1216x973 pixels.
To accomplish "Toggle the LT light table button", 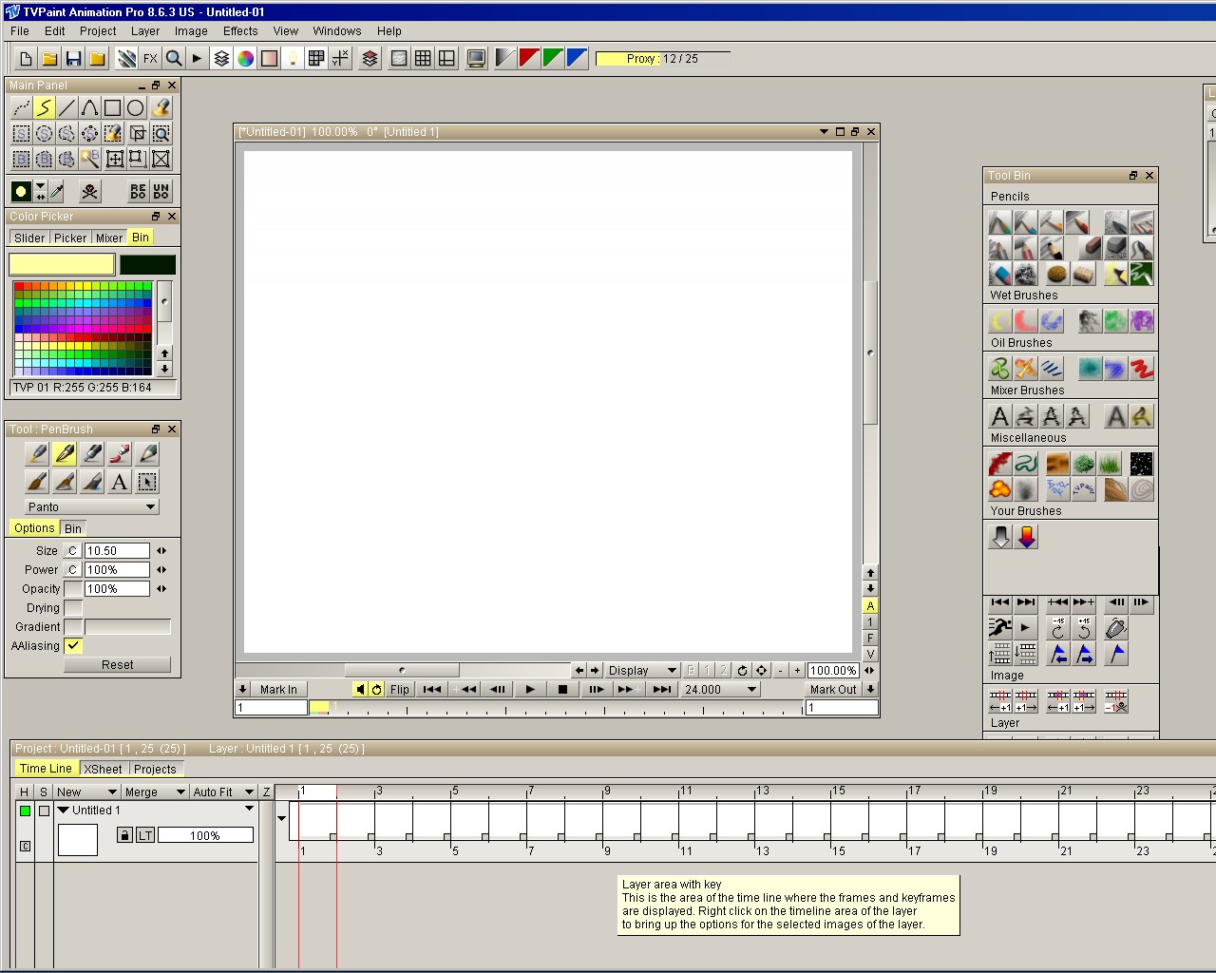I will pos(145,835).
